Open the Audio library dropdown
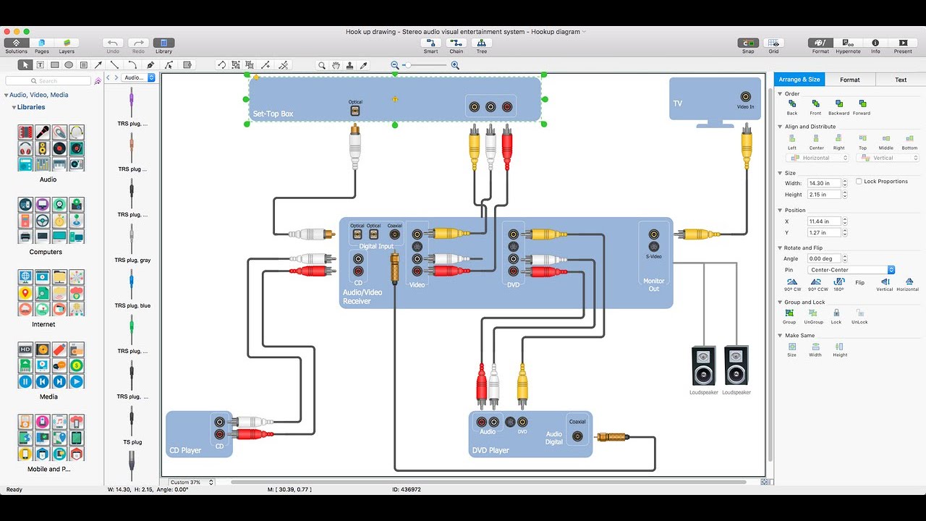926x521 pixels. [139, 77]
